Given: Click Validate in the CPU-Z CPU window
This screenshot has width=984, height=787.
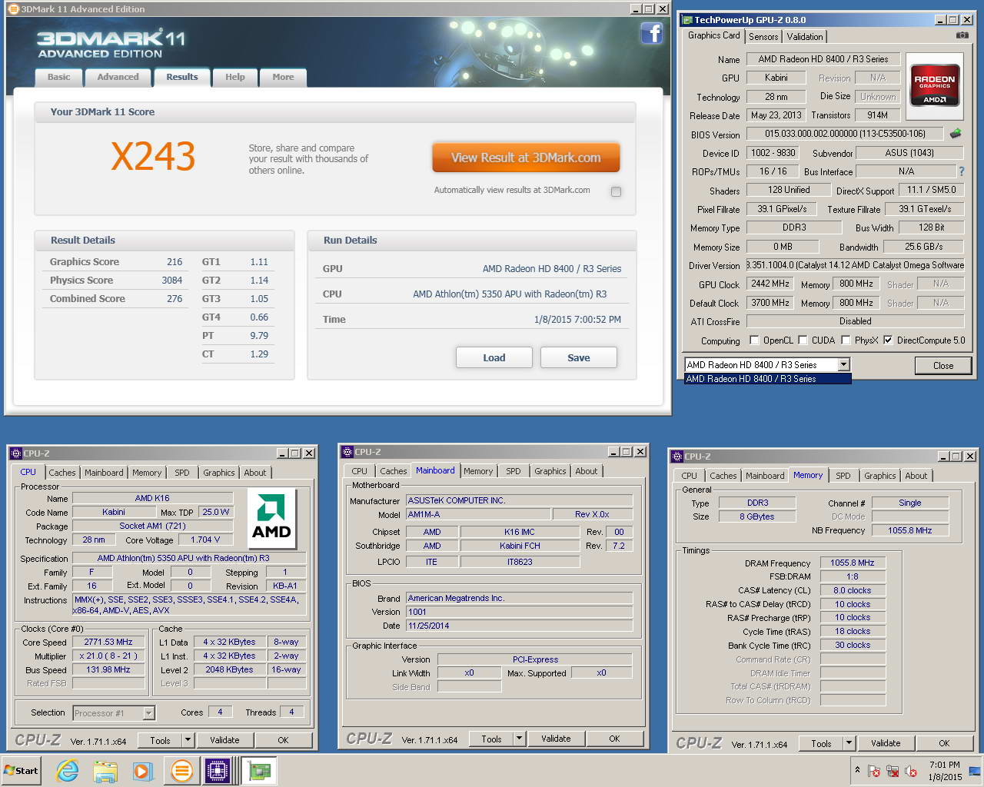Looking at the screenshot, I should (x=224, y=740).
